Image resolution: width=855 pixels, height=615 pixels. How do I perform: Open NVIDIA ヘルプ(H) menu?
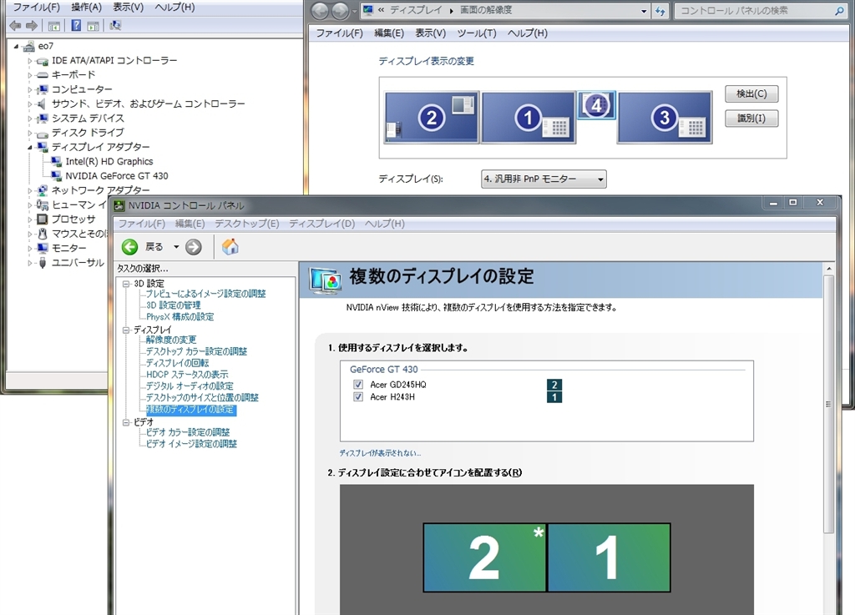pos(384,224)
